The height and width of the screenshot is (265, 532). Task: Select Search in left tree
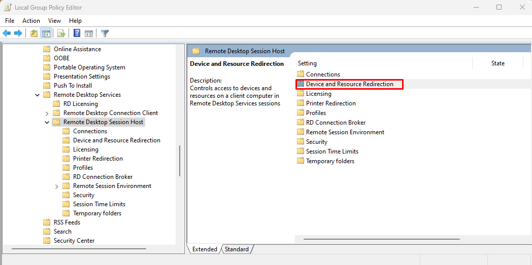(x=62, y=232)
